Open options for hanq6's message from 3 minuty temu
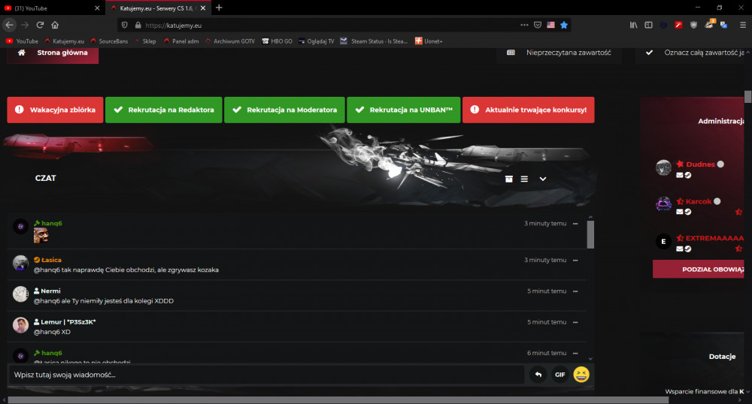The image size is (752, 404). click(x=575, y=224)
